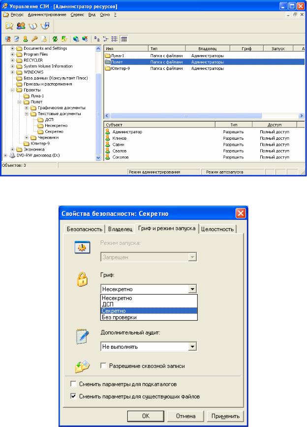
Task: Open the Ресурс menu
Action: coord(17,15)
